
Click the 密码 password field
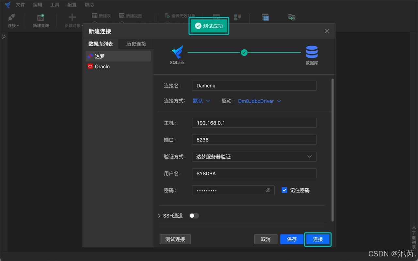233,190
